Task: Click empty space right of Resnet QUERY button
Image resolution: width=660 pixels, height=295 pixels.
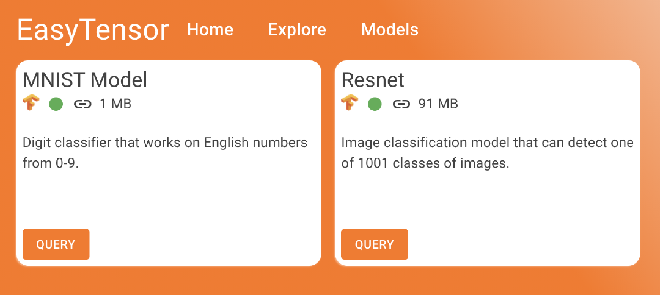Action: [519, 244]
